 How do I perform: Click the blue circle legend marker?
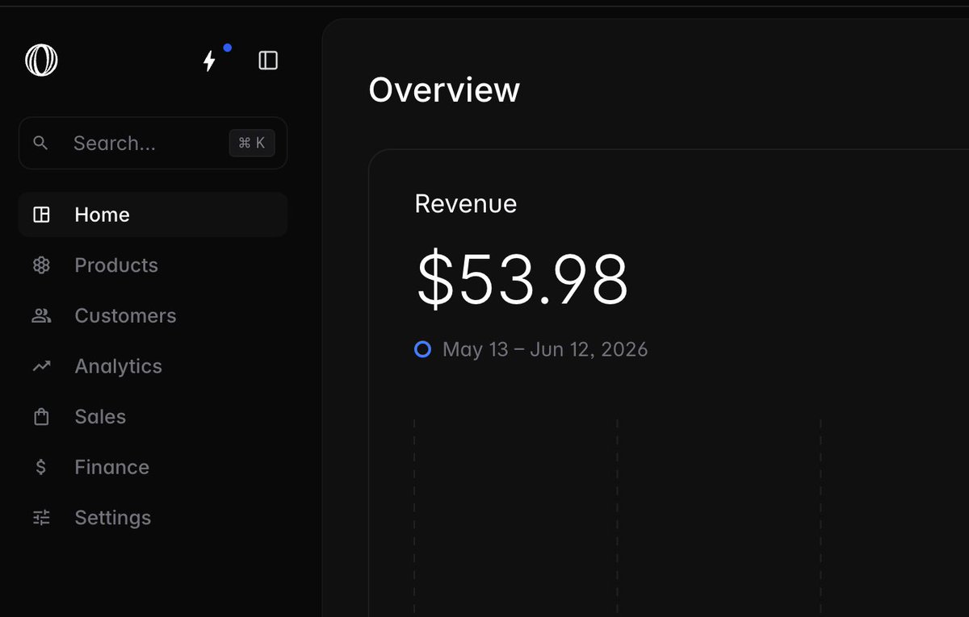[x=422, y=349]
